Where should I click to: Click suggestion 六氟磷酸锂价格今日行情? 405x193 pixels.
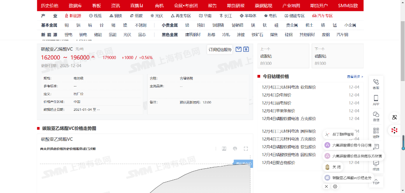[348, 145]
